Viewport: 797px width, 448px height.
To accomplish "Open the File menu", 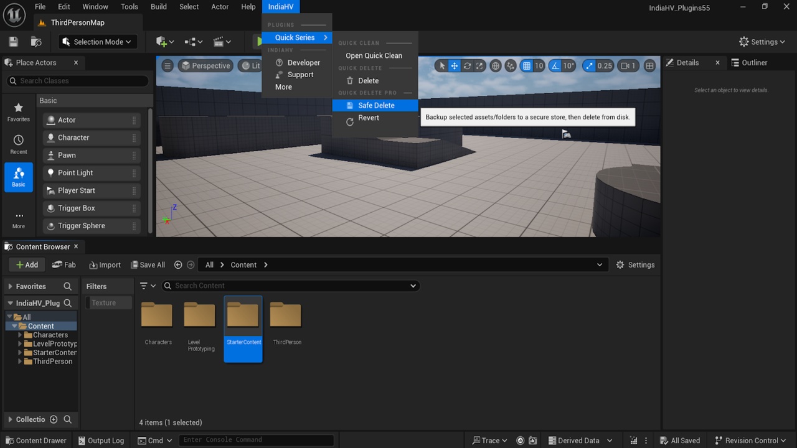I will 40,7.
